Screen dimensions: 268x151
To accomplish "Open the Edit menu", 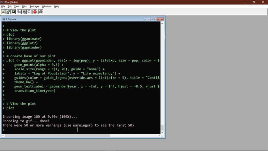I will pos(9,7).
